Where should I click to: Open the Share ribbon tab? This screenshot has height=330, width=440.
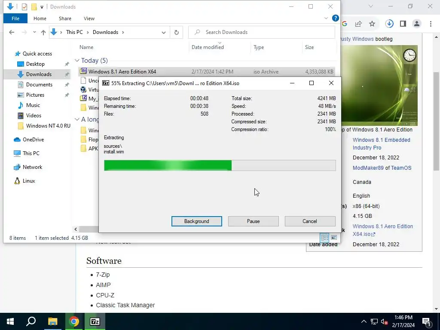tap(65, 18)
